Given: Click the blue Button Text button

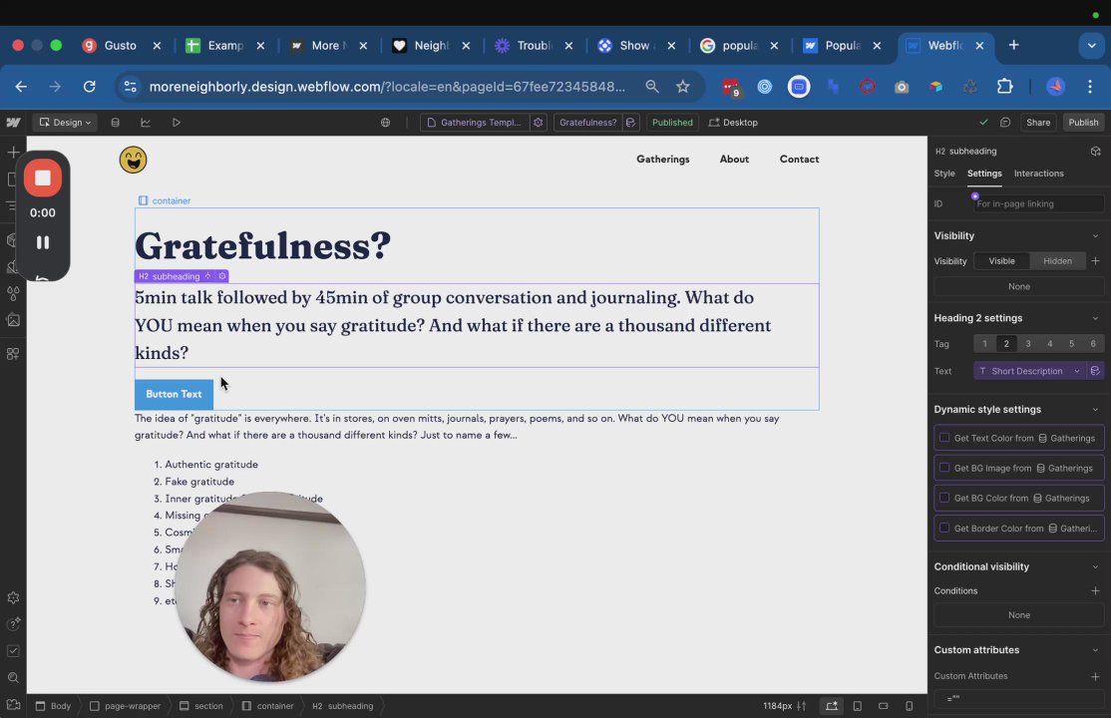Looking at the screenshot, I should point(174,394).
